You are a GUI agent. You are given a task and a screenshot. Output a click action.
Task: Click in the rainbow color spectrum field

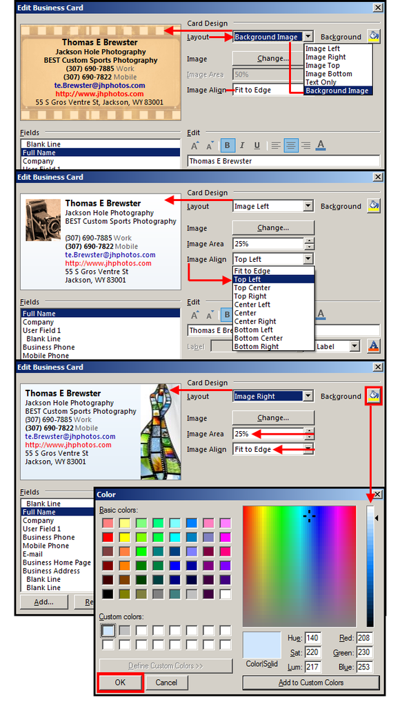click(x=299, y=566)
